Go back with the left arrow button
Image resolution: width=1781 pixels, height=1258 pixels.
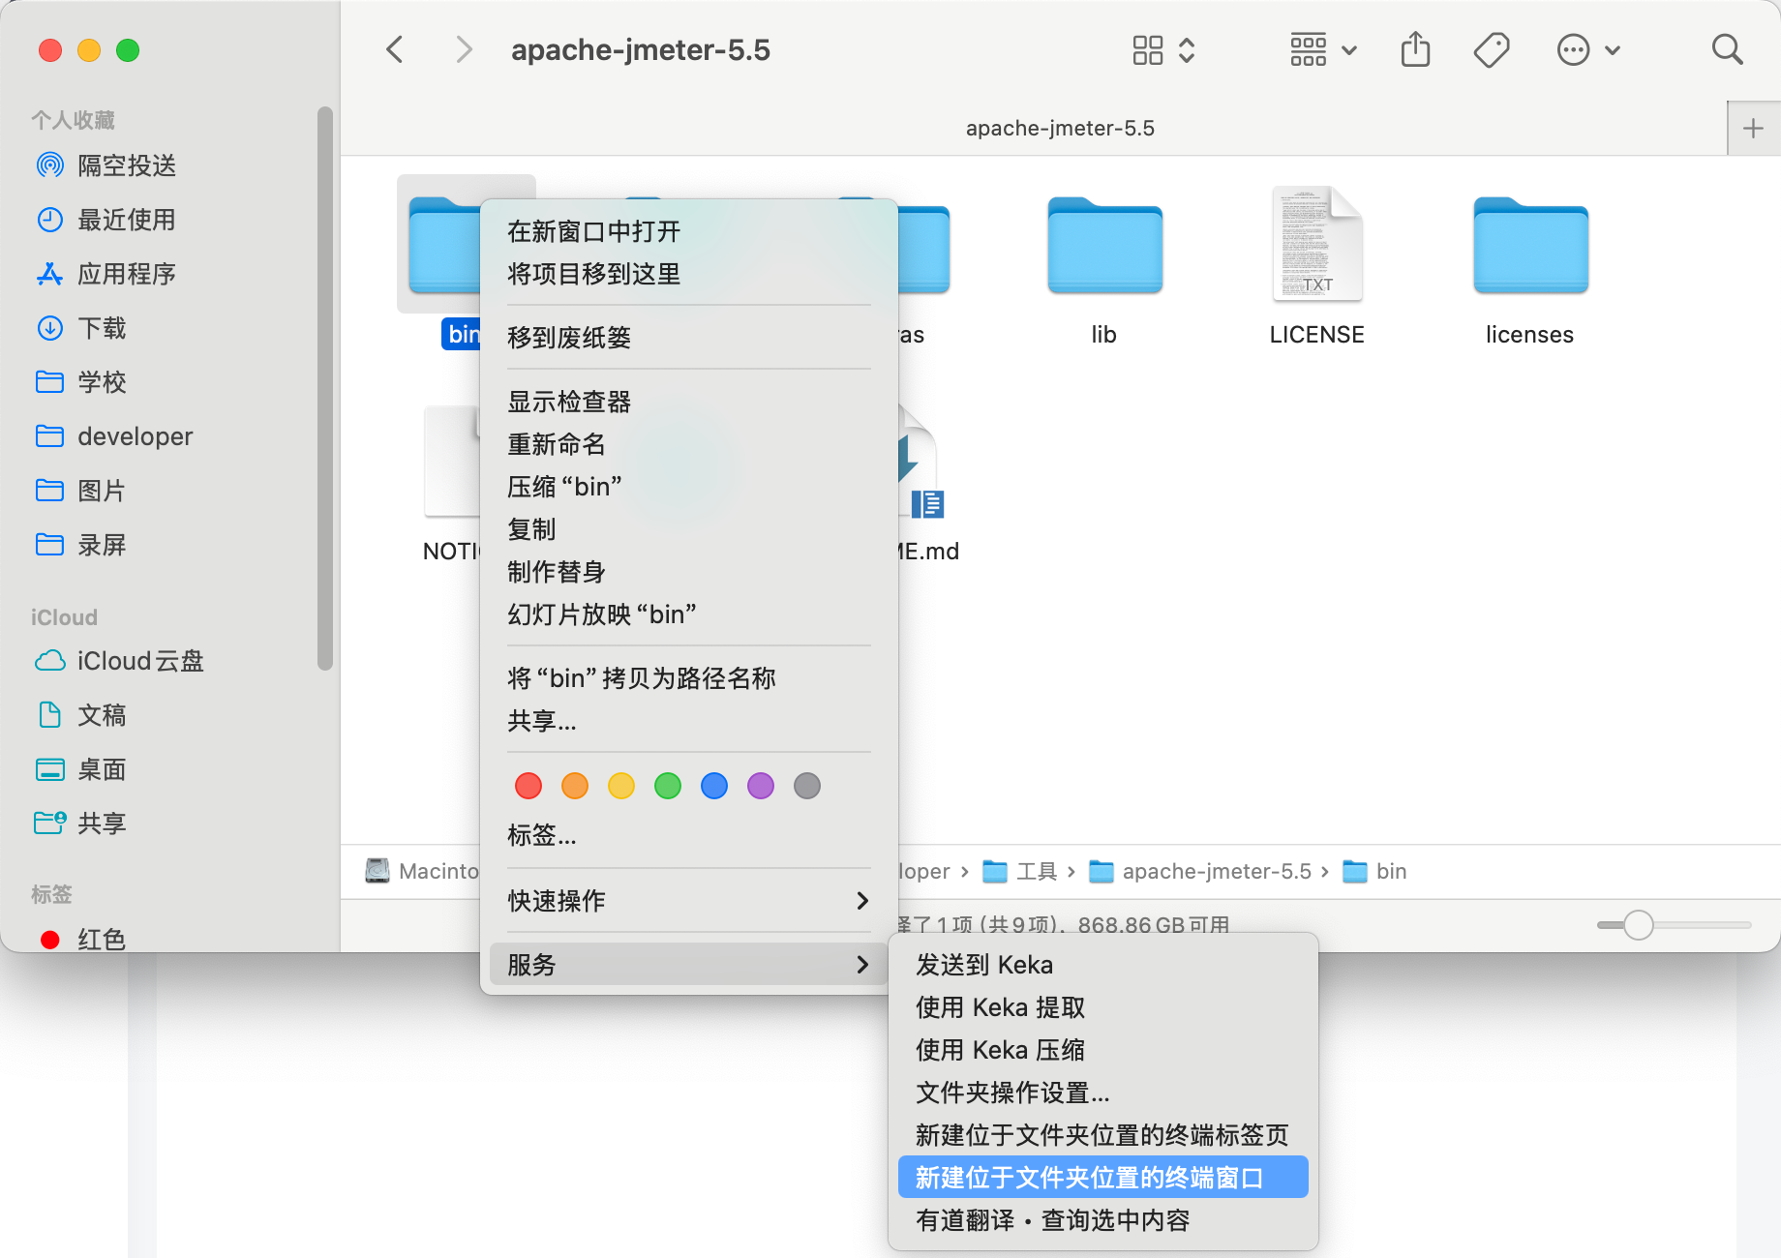click(x=395, y=49)
